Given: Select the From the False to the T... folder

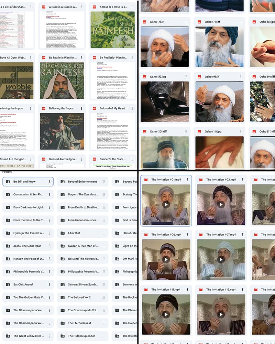Looking at the screenshot, I should pyautogui.click(x=28, y=220).
